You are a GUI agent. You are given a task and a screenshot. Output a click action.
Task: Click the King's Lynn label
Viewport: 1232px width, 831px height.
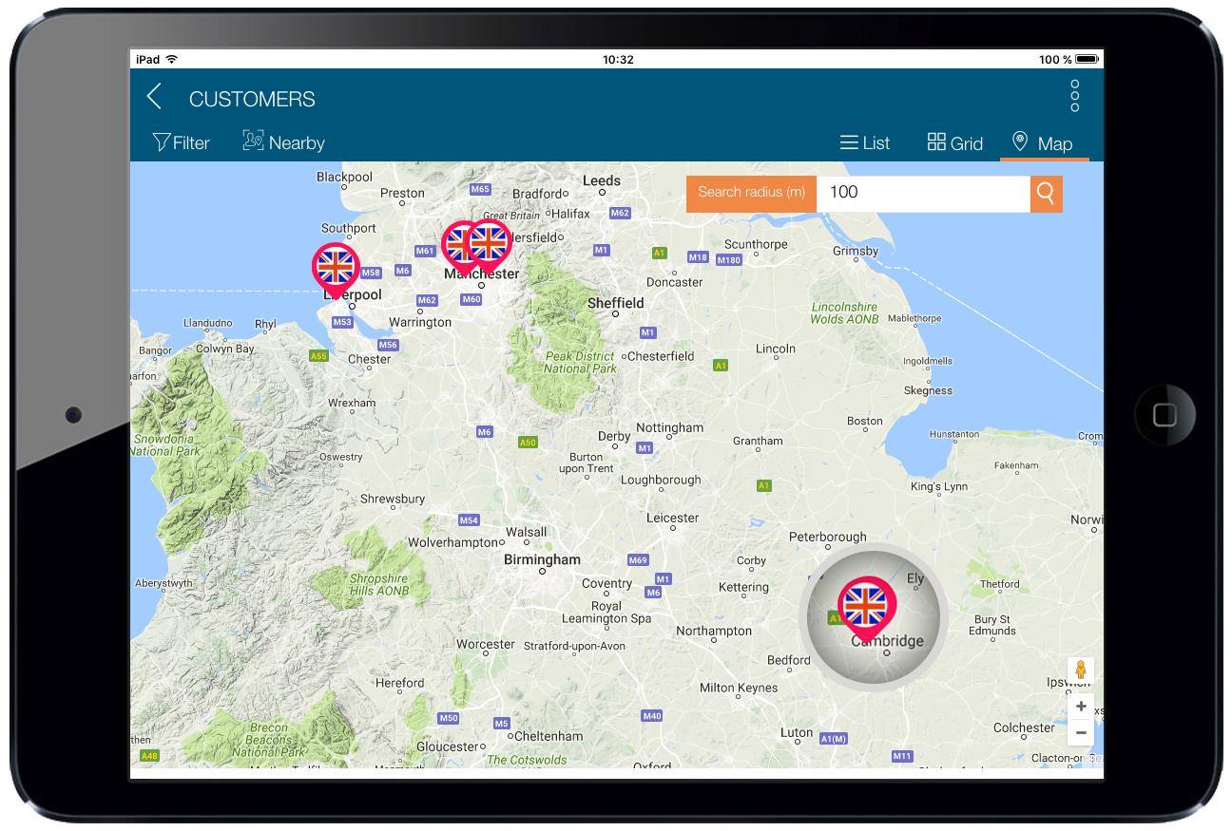[939, 487]
